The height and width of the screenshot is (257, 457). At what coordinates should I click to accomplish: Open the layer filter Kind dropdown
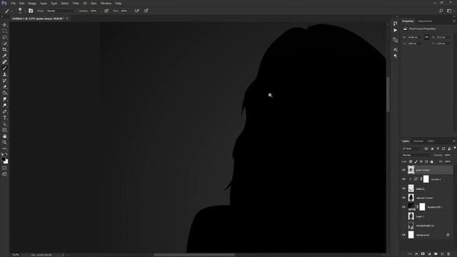[412, 148]
